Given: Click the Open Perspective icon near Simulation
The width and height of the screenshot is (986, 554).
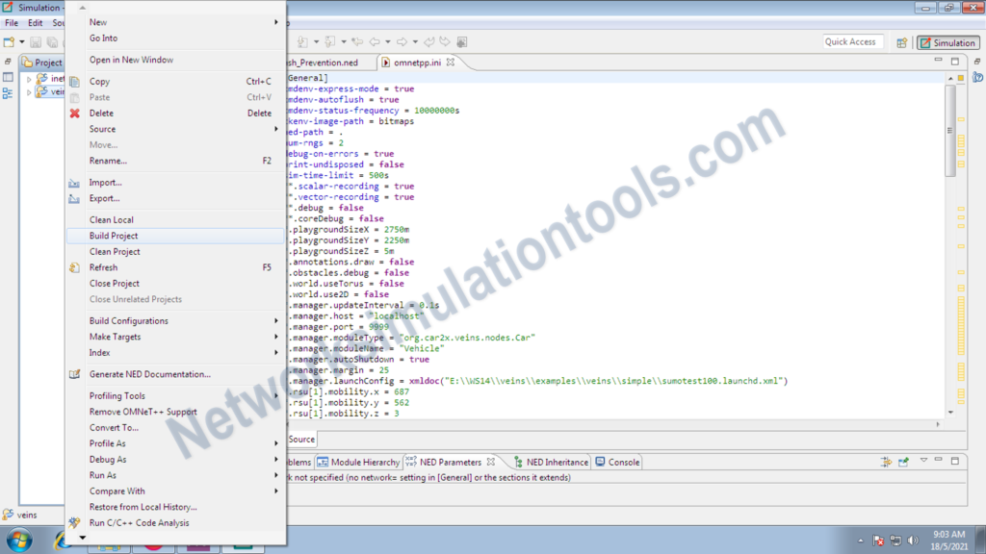Looking at the screenshot, I should (x=903, y=42).
